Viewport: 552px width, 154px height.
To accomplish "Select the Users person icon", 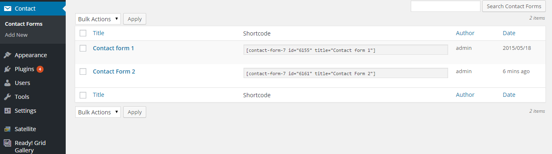I will 7,83.
